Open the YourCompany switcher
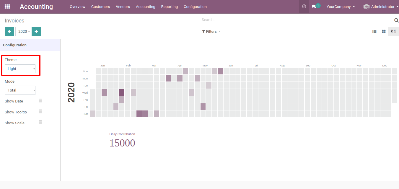399x189 pixels. [341, 6]
